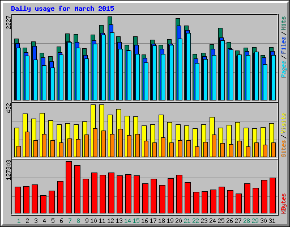Click the cyan Pages bar for day 21
The image size is (290, 227).
[189, 66]
